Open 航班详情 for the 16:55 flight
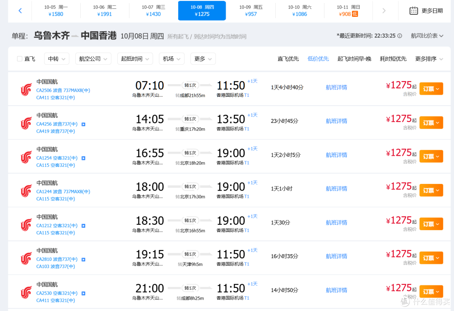Image resolution: width=454 pixels, height=311 pixels. point(336,155)
